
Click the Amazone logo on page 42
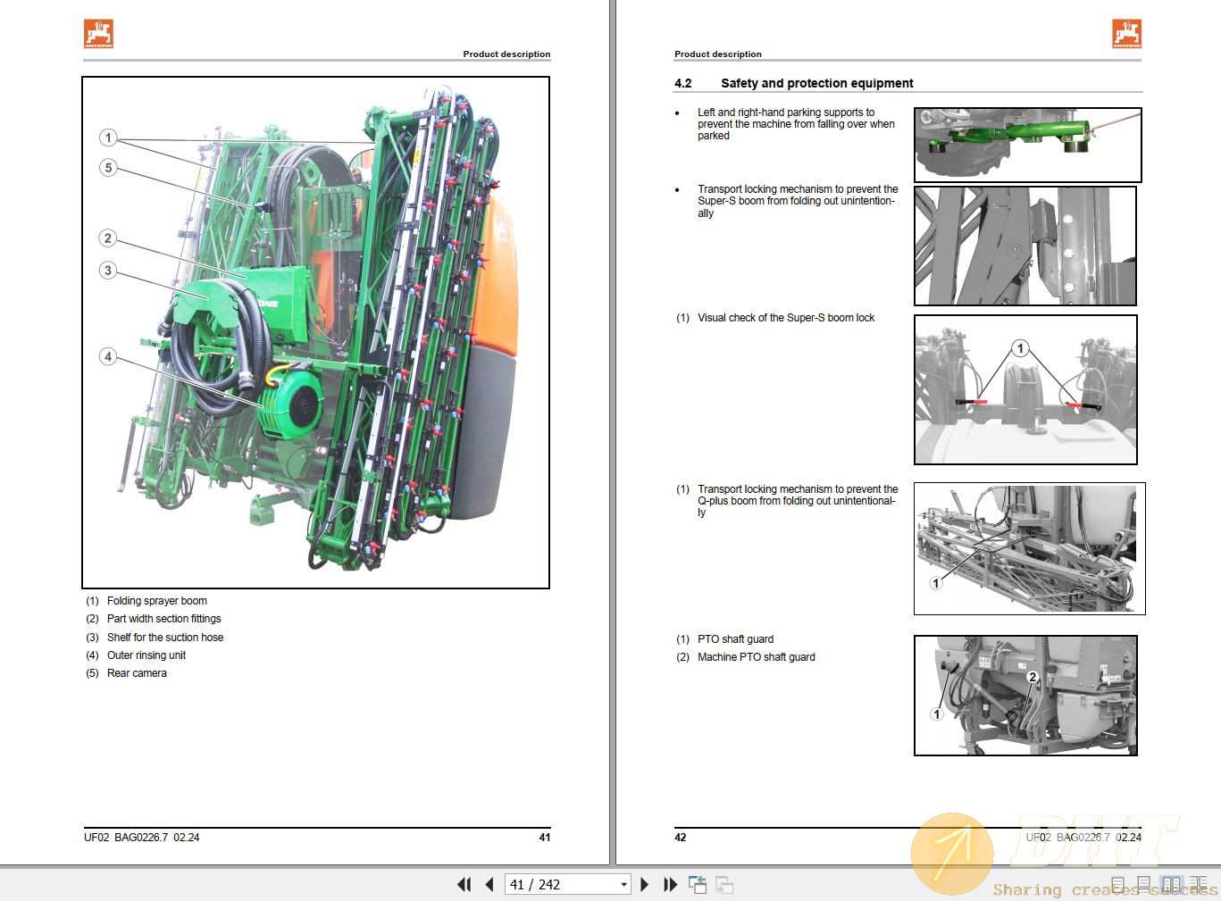(x=1126, y=34)
